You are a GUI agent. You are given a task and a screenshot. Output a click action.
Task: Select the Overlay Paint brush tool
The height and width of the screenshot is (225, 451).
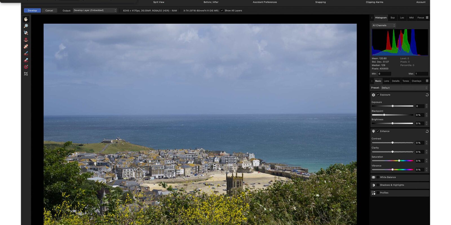click(x=26, y=53)
